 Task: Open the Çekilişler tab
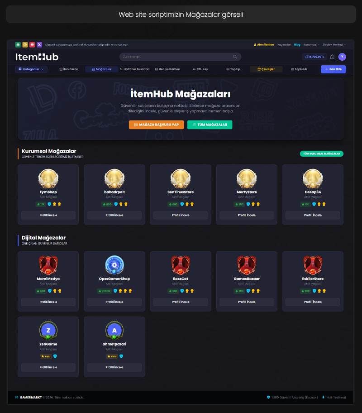pos(266,69)
